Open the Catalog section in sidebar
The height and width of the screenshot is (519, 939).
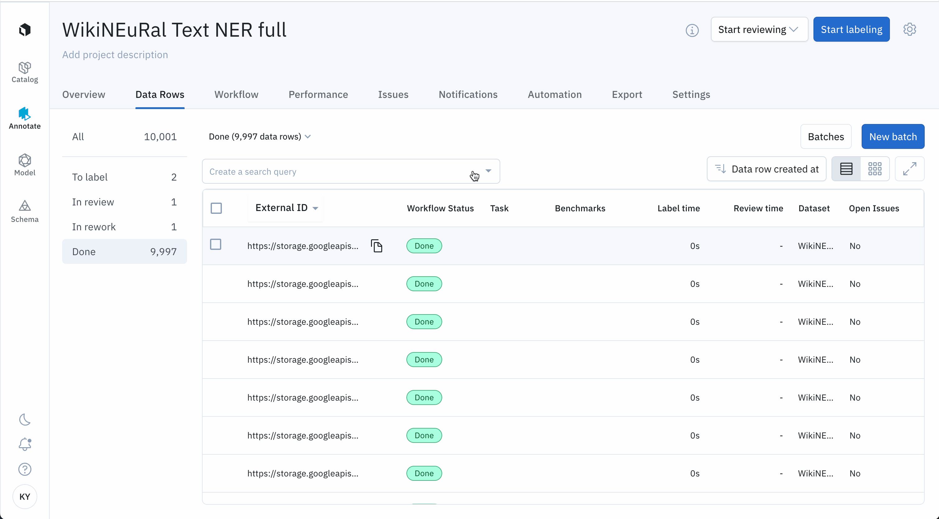click(25, 72)
